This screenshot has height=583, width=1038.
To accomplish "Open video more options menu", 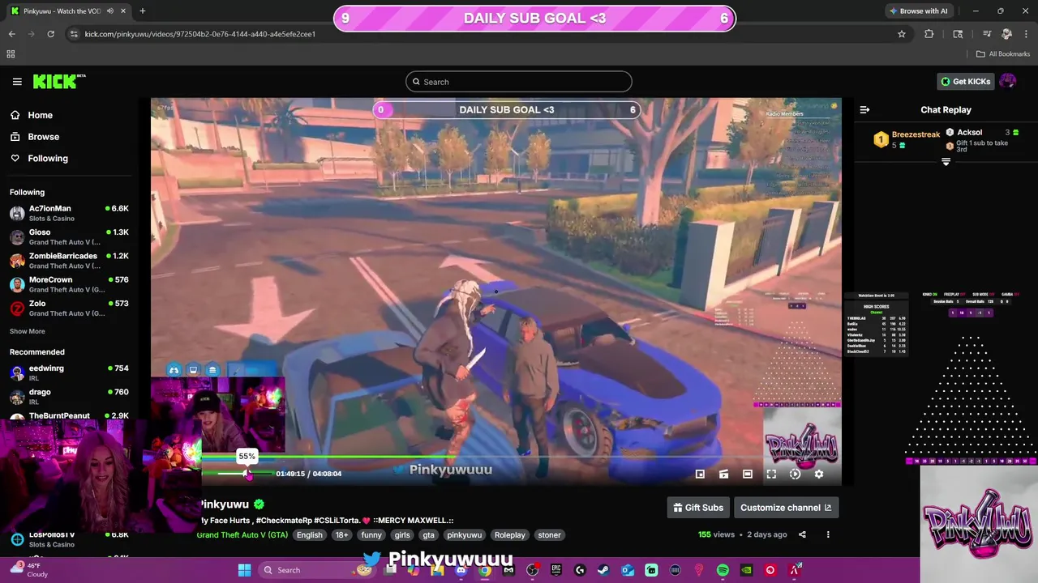I will (x=828, y=534).
